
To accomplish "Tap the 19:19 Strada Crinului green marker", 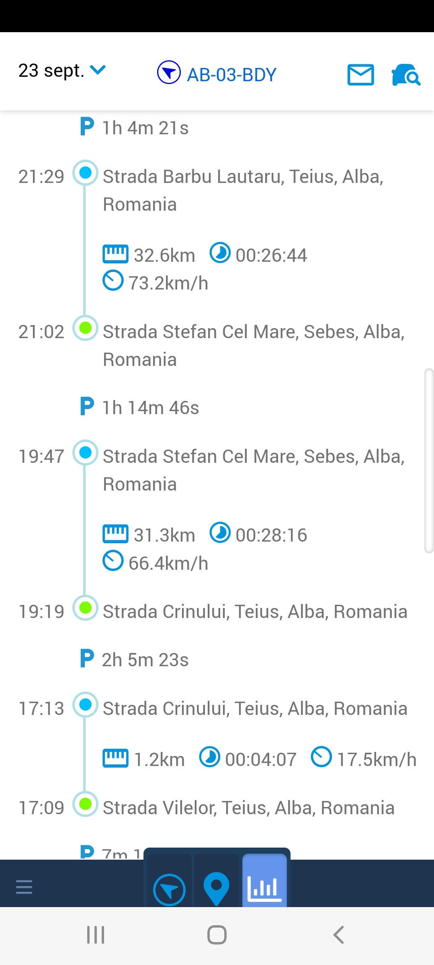I will [85, 608].
